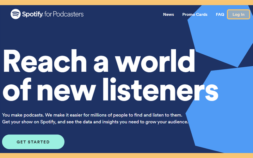Screen dimensions: 253x158
Task: Click the Log In button
Action: pyautogui.click(x=238, y=14)
